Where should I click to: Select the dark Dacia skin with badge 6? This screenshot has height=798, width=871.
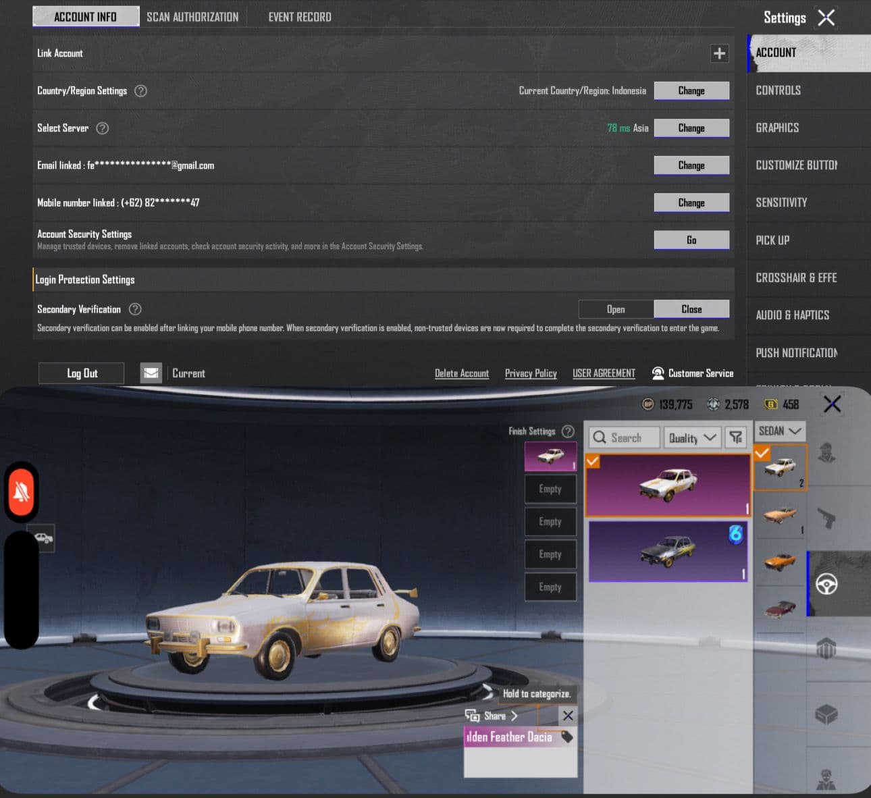(x=668, y=551)
